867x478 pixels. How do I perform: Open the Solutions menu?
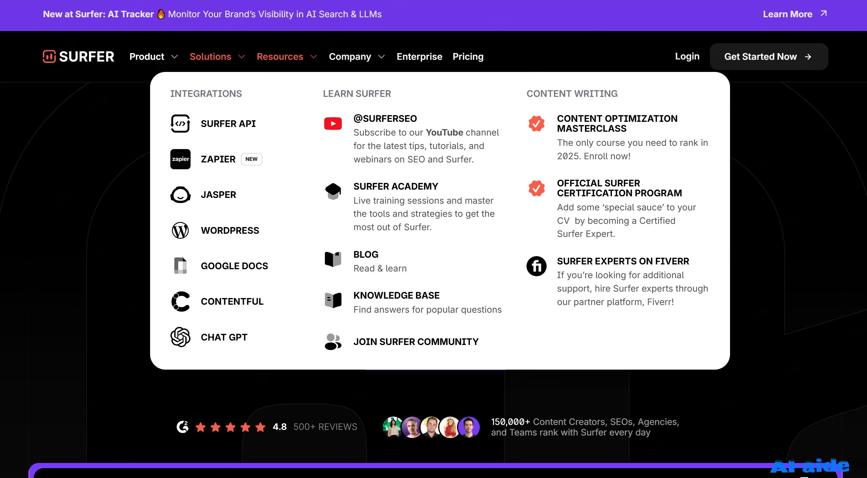point(210,57)
